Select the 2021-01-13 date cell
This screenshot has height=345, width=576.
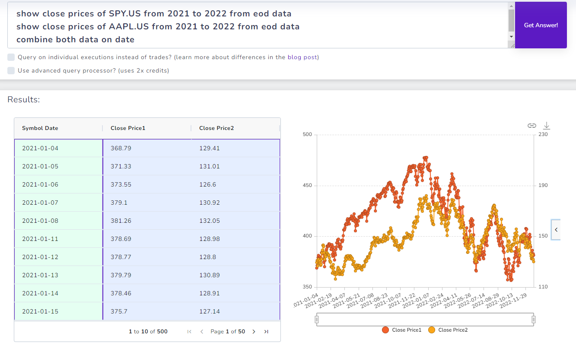pos(58,275)
